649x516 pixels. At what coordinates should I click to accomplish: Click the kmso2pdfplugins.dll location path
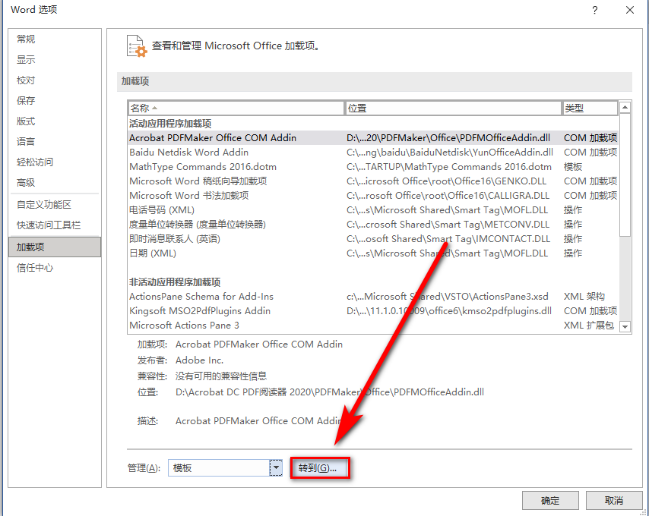coord(449,311)
